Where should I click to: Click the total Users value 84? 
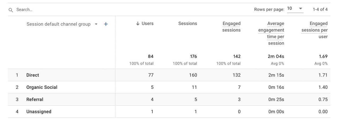(151, 56)
